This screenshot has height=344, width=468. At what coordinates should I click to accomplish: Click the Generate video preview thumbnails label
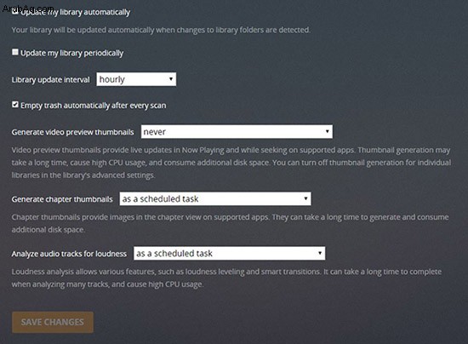tap(72, 132)
